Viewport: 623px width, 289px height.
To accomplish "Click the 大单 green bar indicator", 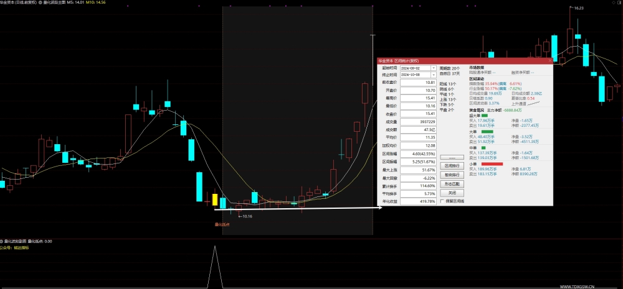I will pyautogui.click(x=487, y=132).
